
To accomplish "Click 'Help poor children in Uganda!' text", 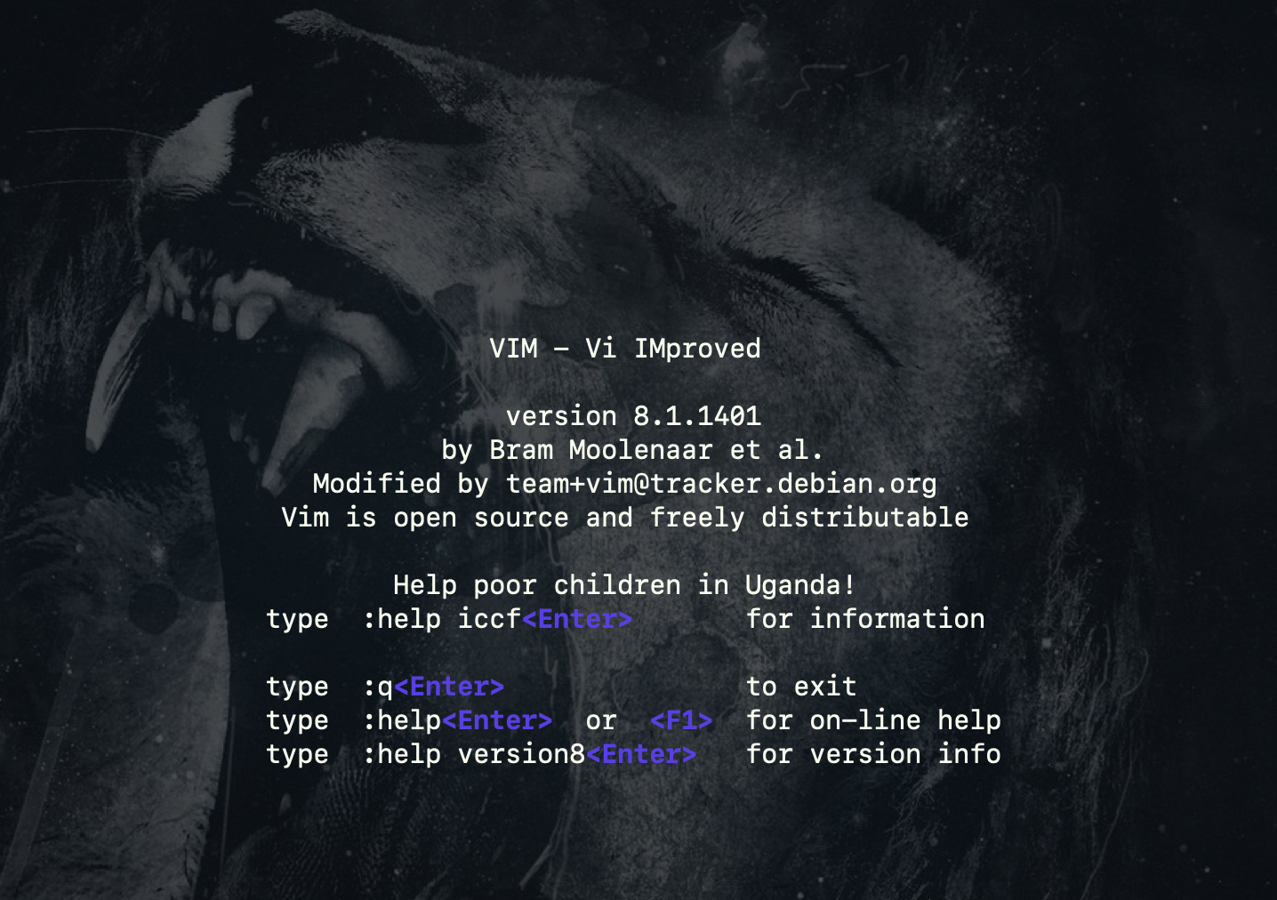I will click(624, 585).
